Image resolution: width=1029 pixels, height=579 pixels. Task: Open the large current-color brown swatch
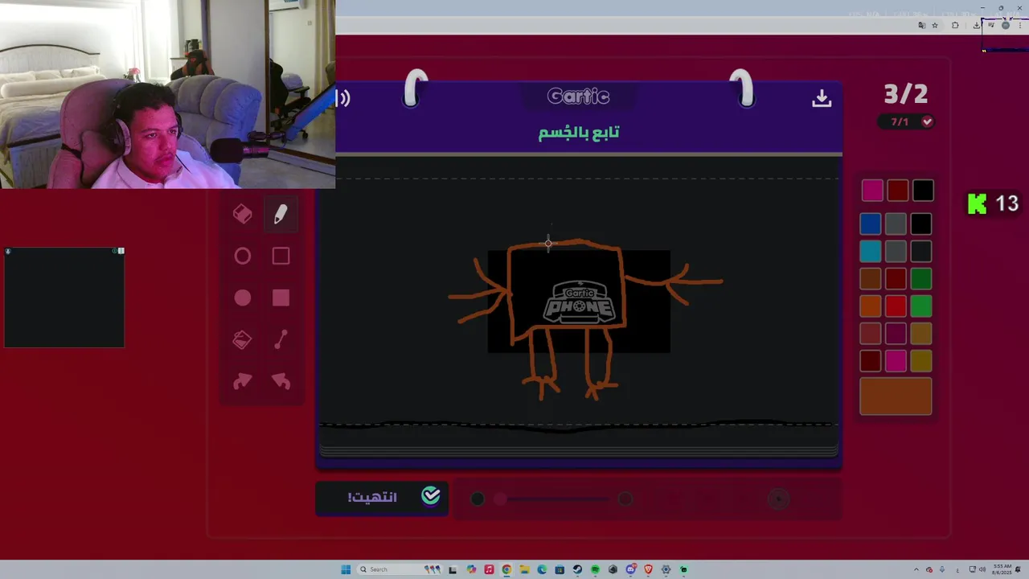point(896,396)
